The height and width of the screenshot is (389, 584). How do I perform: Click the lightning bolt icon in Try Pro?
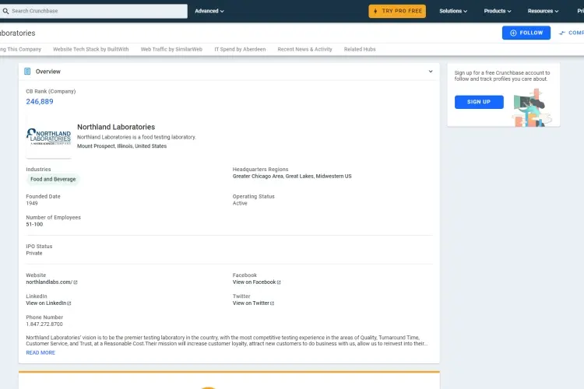coord(375,11)
